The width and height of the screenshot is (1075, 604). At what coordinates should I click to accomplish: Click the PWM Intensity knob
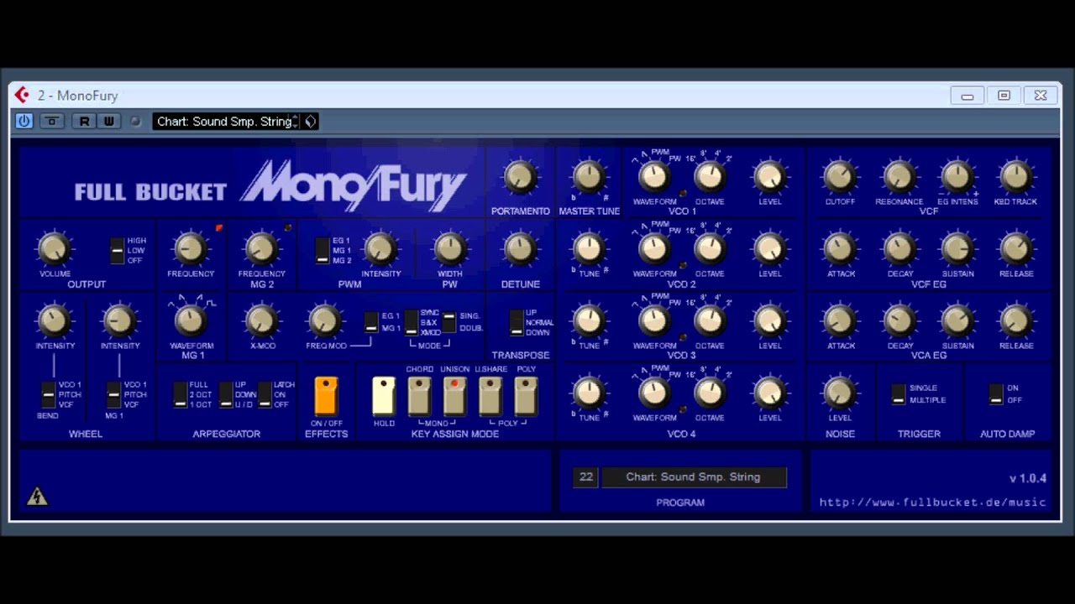click(380, 248)
